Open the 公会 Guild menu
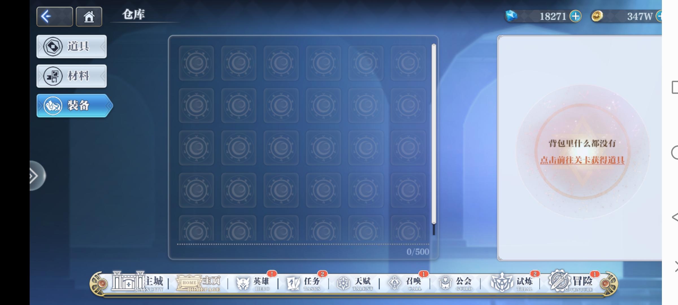The width and height of the screenshot is (678, 305). pos(456,283)
